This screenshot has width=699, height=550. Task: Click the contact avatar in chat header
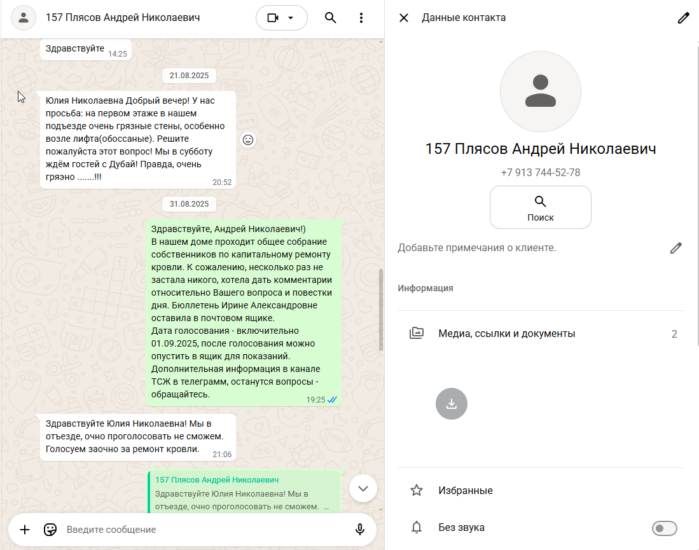23,18
